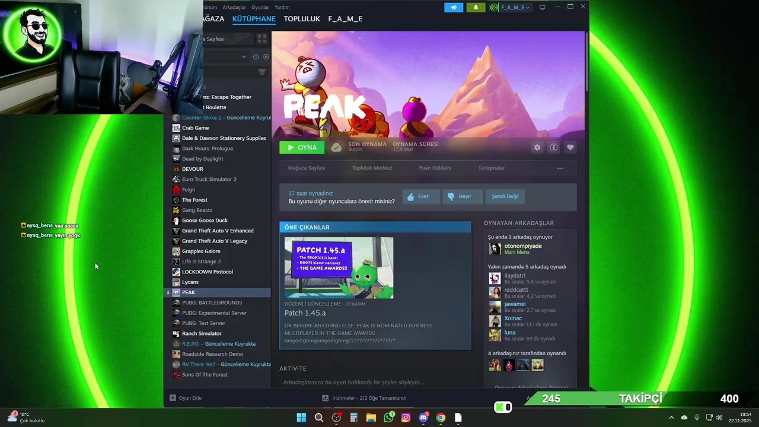This screenshot has width=759, height=427.
Task: Select Dark Hours: Prologue
Action: (x=217, y=148)
